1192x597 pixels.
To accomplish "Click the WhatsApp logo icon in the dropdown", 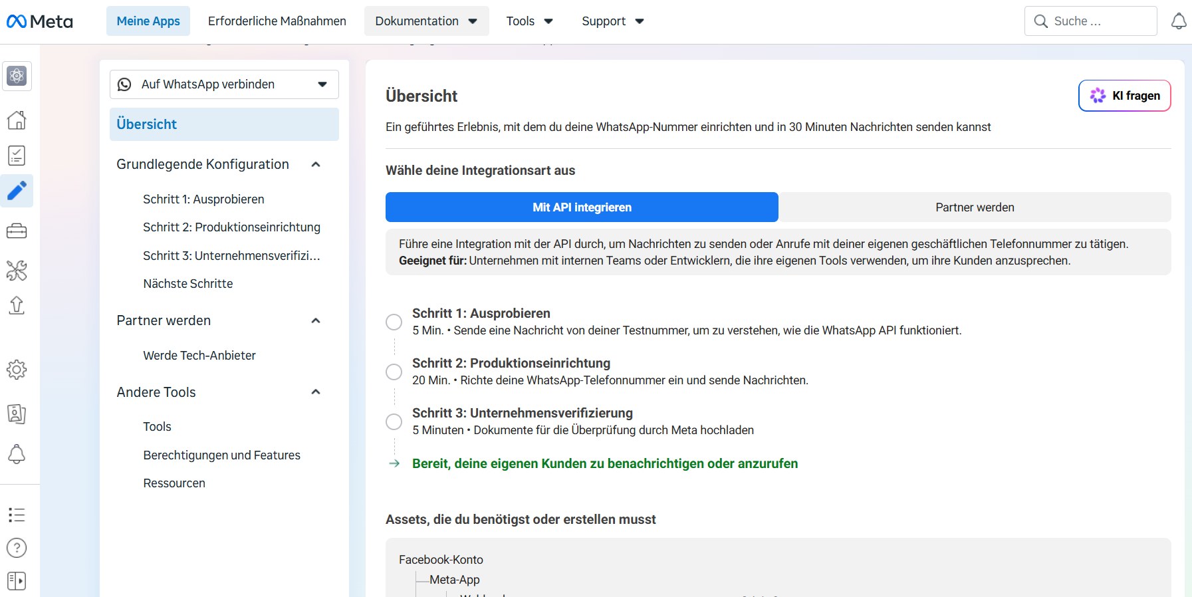I will [124, 84].
